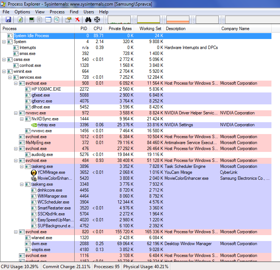Click the crosshair Find Window's Process icon
Image resolution: width=280 pixels, height=270 pixels.
pos(97,20)
